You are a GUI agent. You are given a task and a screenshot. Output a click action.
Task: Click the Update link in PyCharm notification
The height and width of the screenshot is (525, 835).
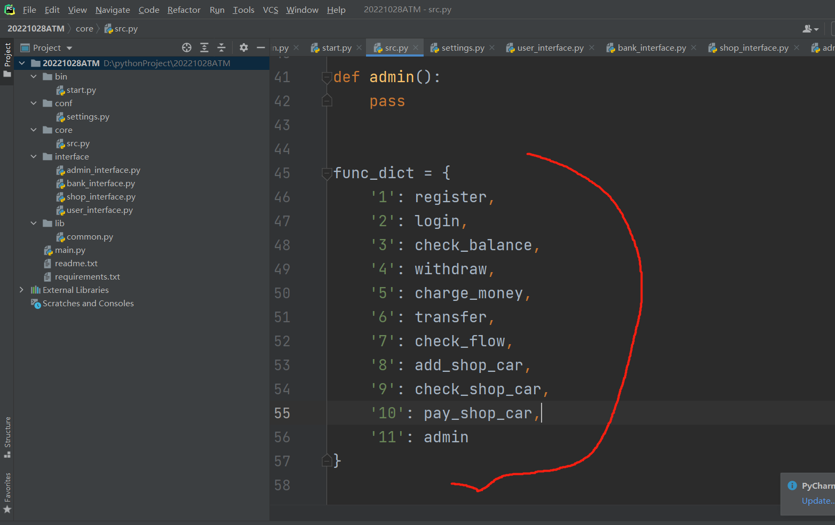pos(817,500)
